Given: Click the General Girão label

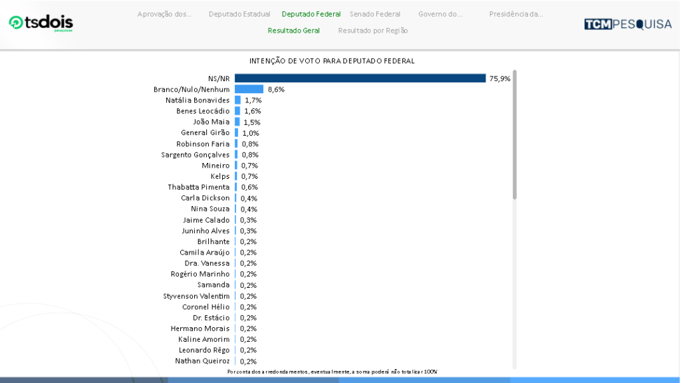Looking at the screenshot, I should tap(205, 133).
